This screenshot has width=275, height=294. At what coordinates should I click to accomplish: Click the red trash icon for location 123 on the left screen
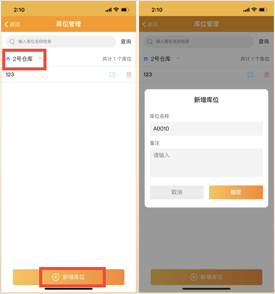point(129,74)
